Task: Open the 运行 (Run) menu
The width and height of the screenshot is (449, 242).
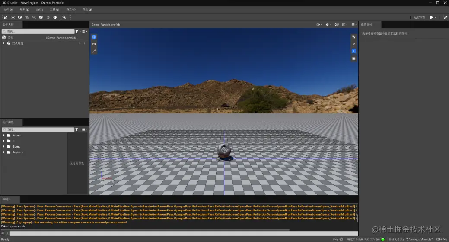Action: tap(39, 10)
